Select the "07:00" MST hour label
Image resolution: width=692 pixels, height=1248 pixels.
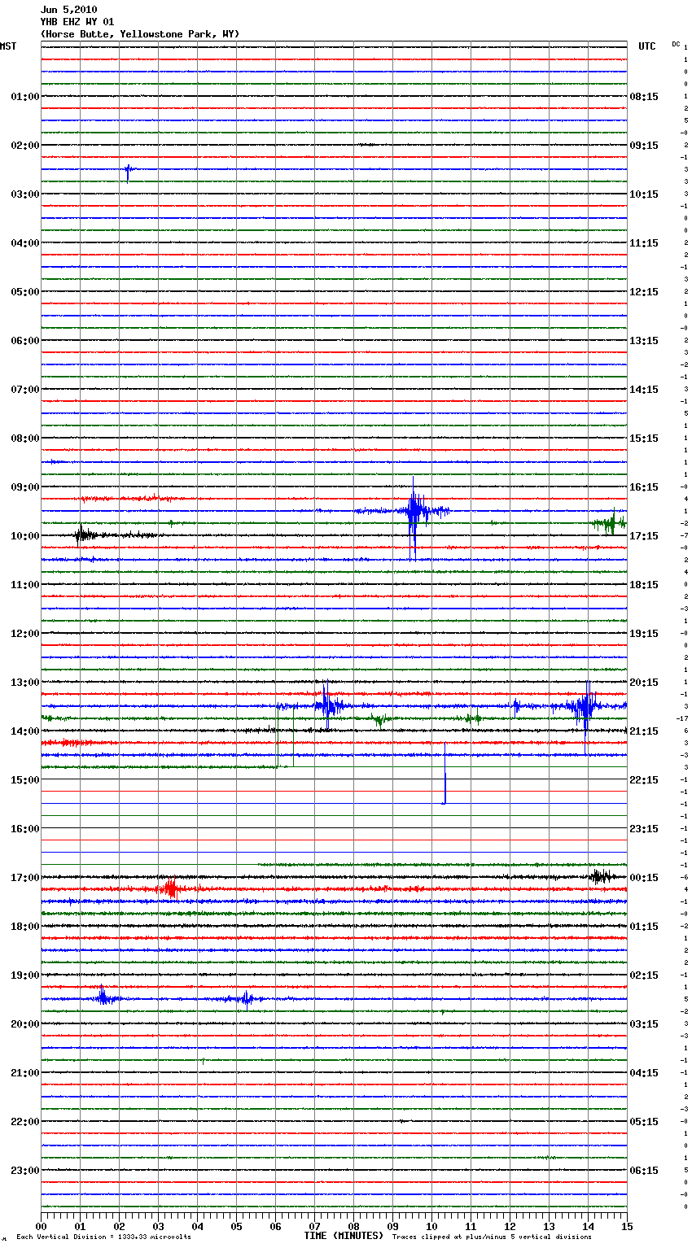click(24, 389)
